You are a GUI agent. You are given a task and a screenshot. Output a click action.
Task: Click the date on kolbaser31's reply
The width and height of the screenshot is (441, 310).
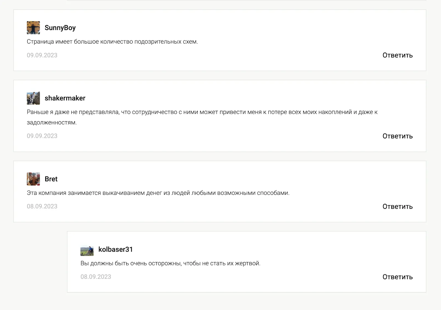pyautogui.click(x=96, y=277)
